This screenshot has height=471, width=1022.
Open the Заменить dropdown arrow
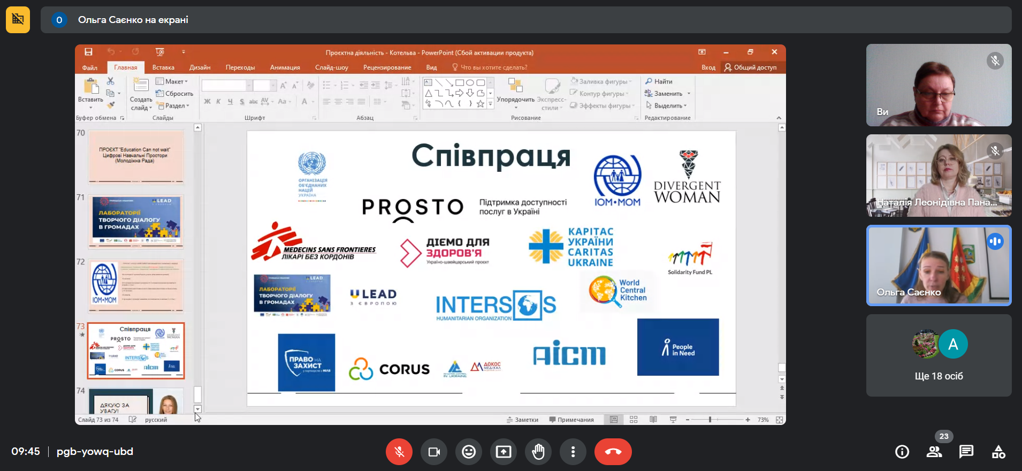[x=689, y=94]
